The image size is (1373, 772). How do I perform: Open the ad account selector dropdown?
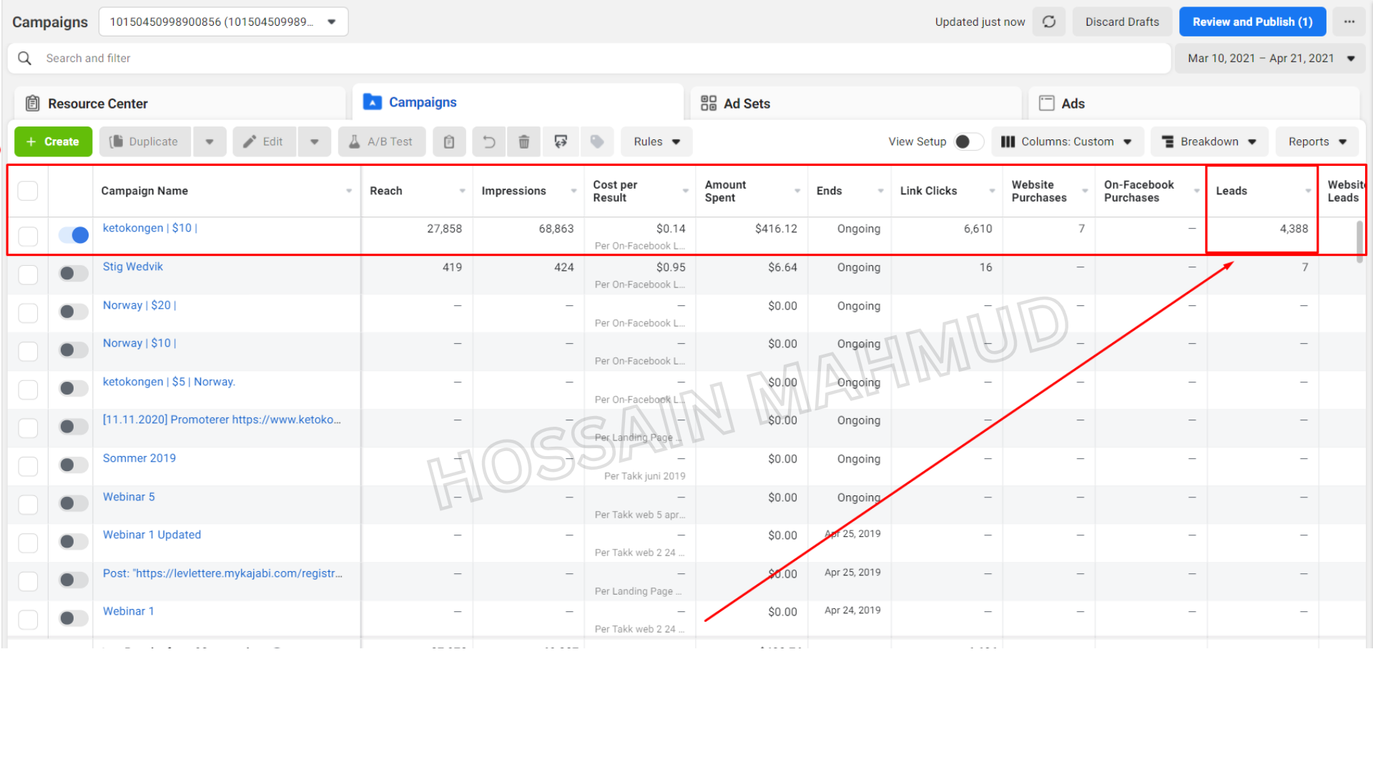tap(223, 21)
